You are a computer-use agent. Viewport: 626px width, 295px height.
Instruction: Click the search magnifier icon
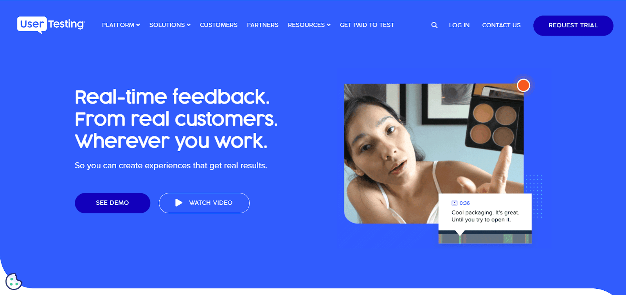click(434, 25)
